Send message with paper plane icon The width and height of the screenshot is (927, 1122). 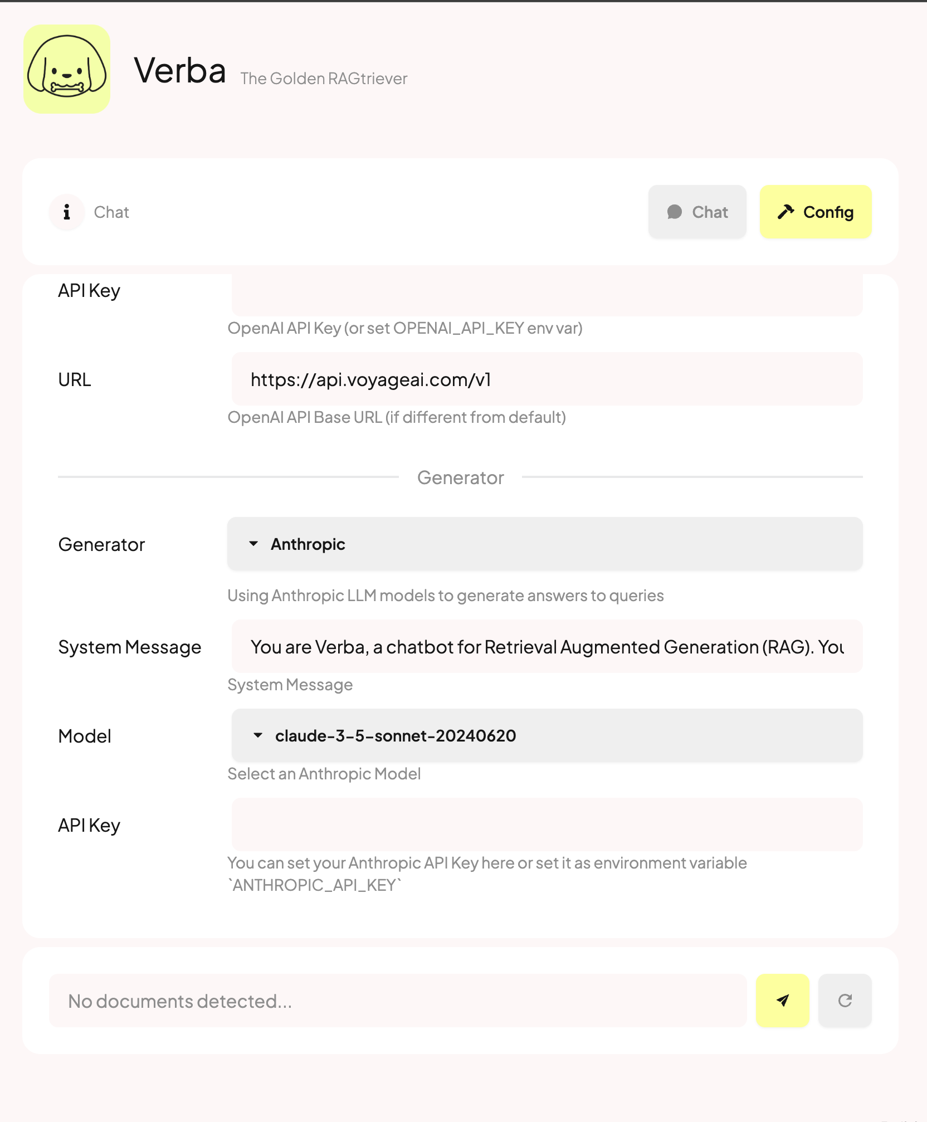[x=783, y=1001]
